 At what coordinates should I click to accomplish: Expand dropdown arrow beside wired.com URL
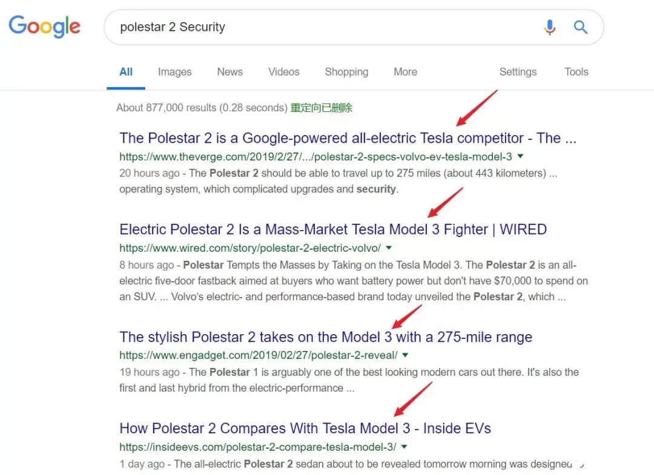coord(389,247)
